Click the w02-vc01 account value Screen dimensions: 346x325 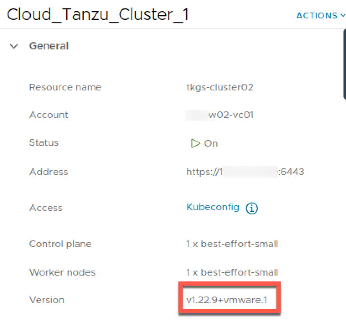pos(231,115)
